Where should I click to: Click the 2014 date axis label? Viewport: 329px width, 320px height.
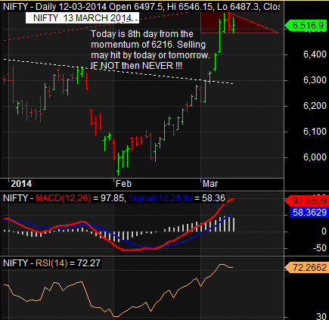tap(21, 184)
